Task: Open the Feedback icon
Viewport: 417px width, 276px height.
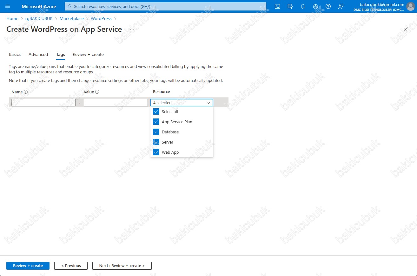Action: [x=341, y=6]
